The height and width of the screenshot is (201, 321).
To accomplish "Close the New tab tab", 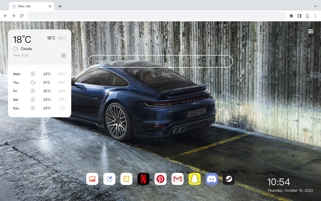I will (50, 6).
